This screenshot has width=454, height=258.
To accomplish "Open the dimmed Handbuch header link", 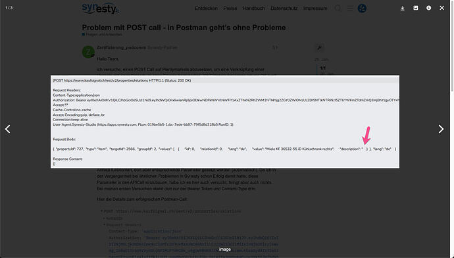I will pos(253,9).
